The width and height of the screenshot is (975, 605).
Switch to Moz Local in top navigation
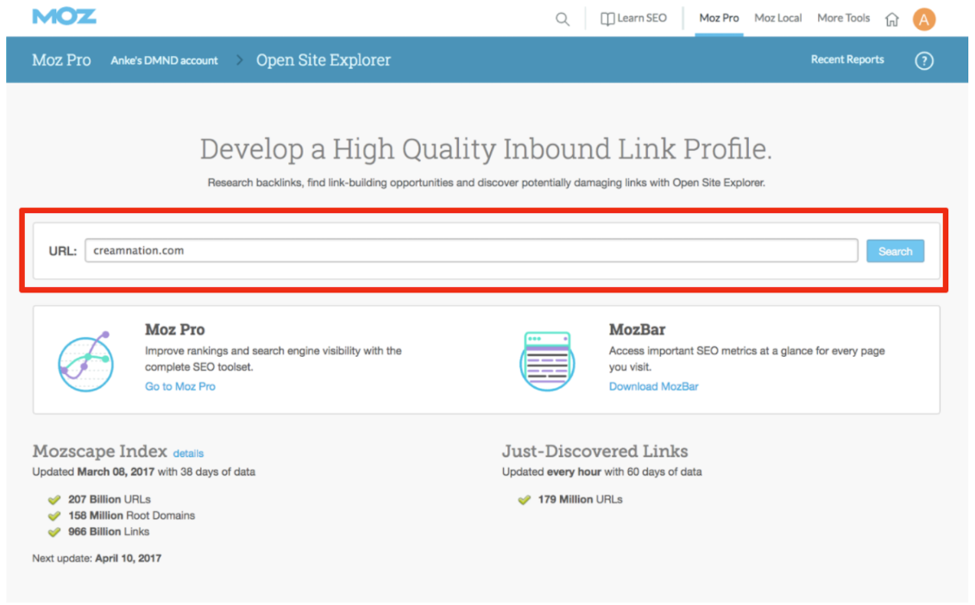coord(777,18)
